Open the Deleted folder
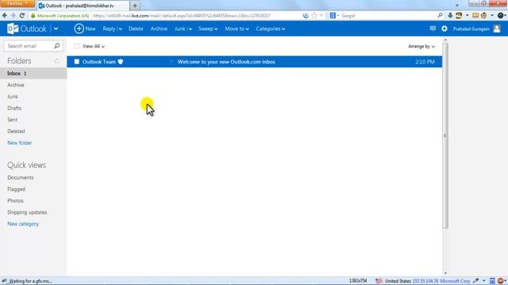 click(16, 131)
